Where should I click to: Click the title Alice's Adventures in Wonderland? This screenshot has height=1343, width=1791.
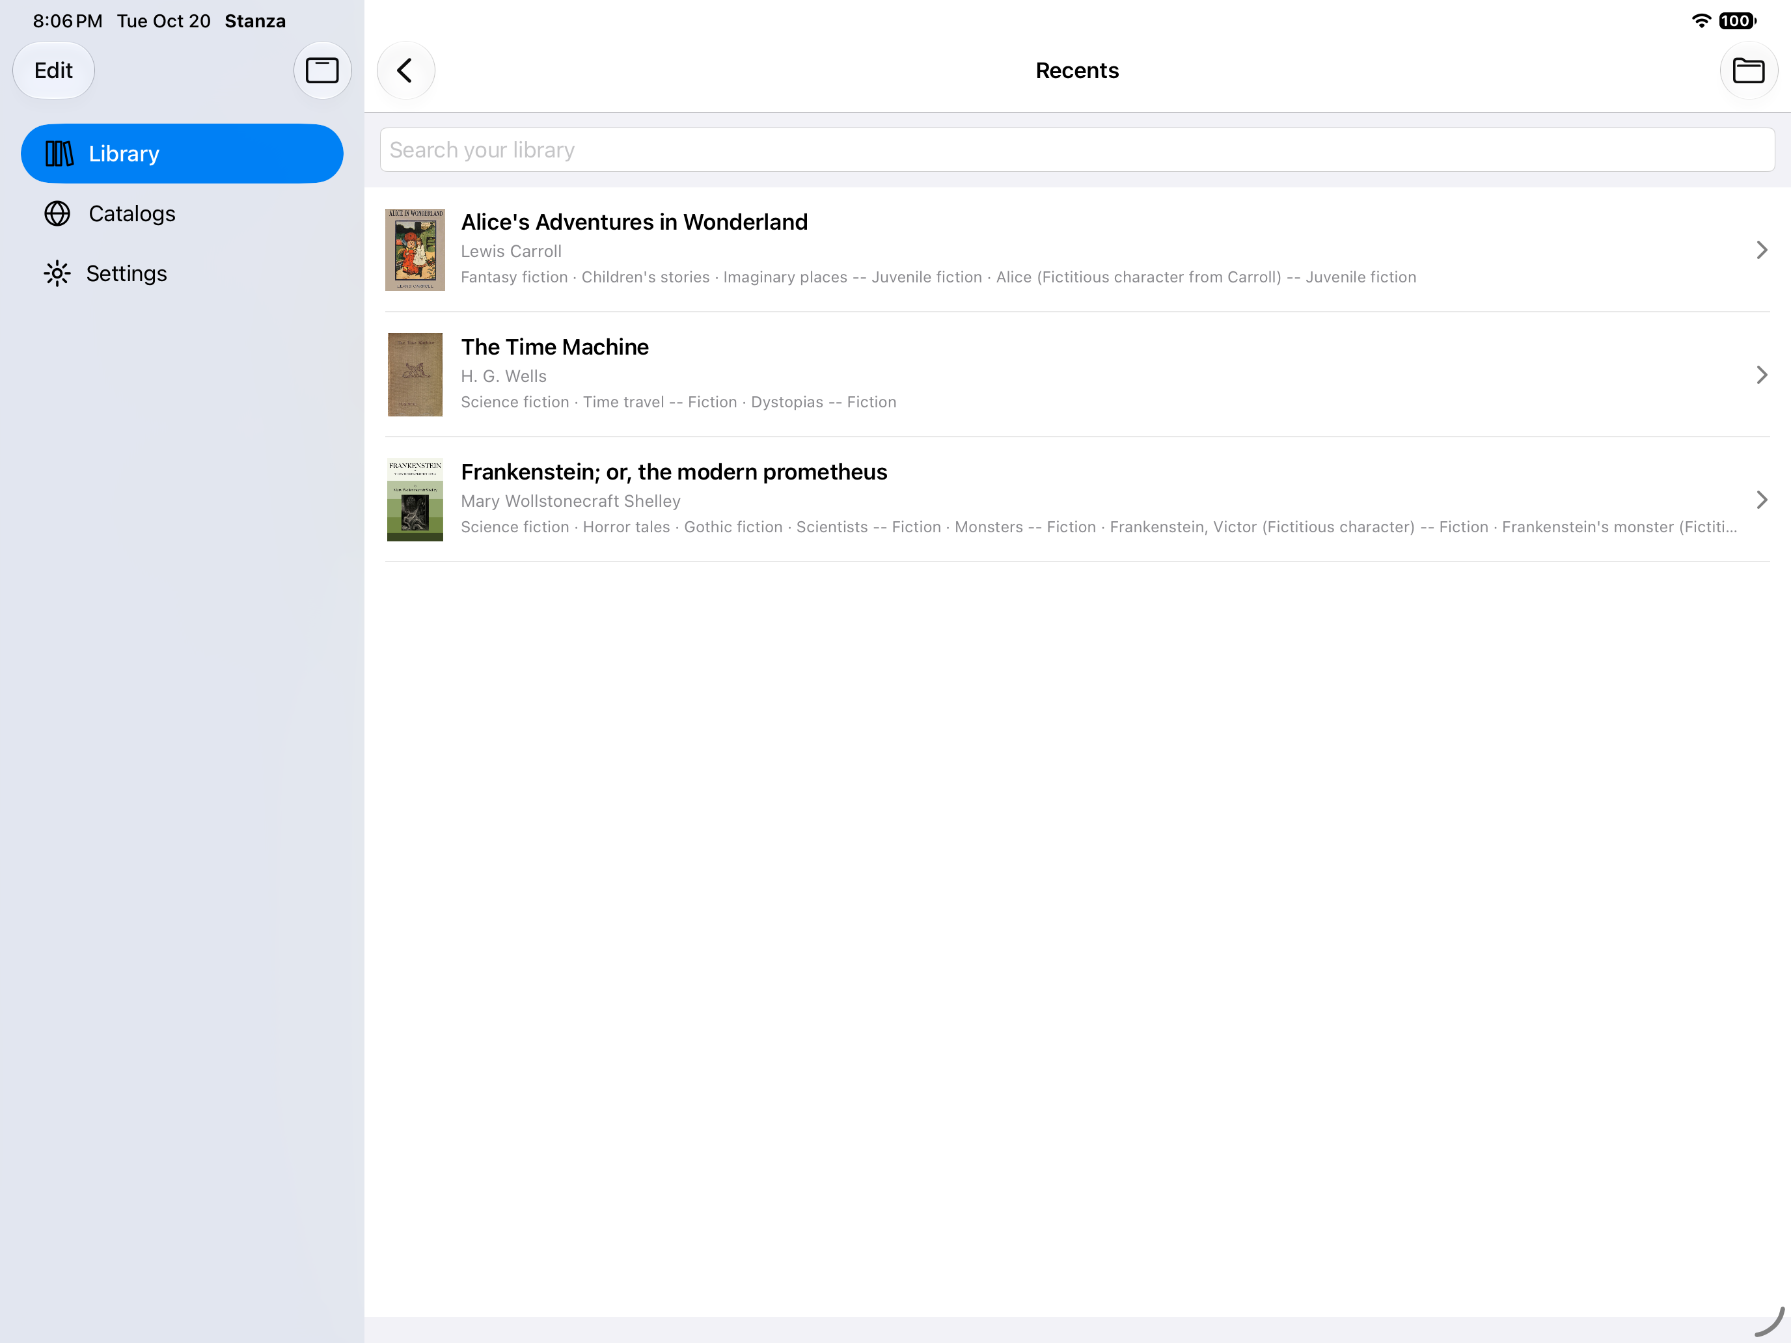(634, 222)
